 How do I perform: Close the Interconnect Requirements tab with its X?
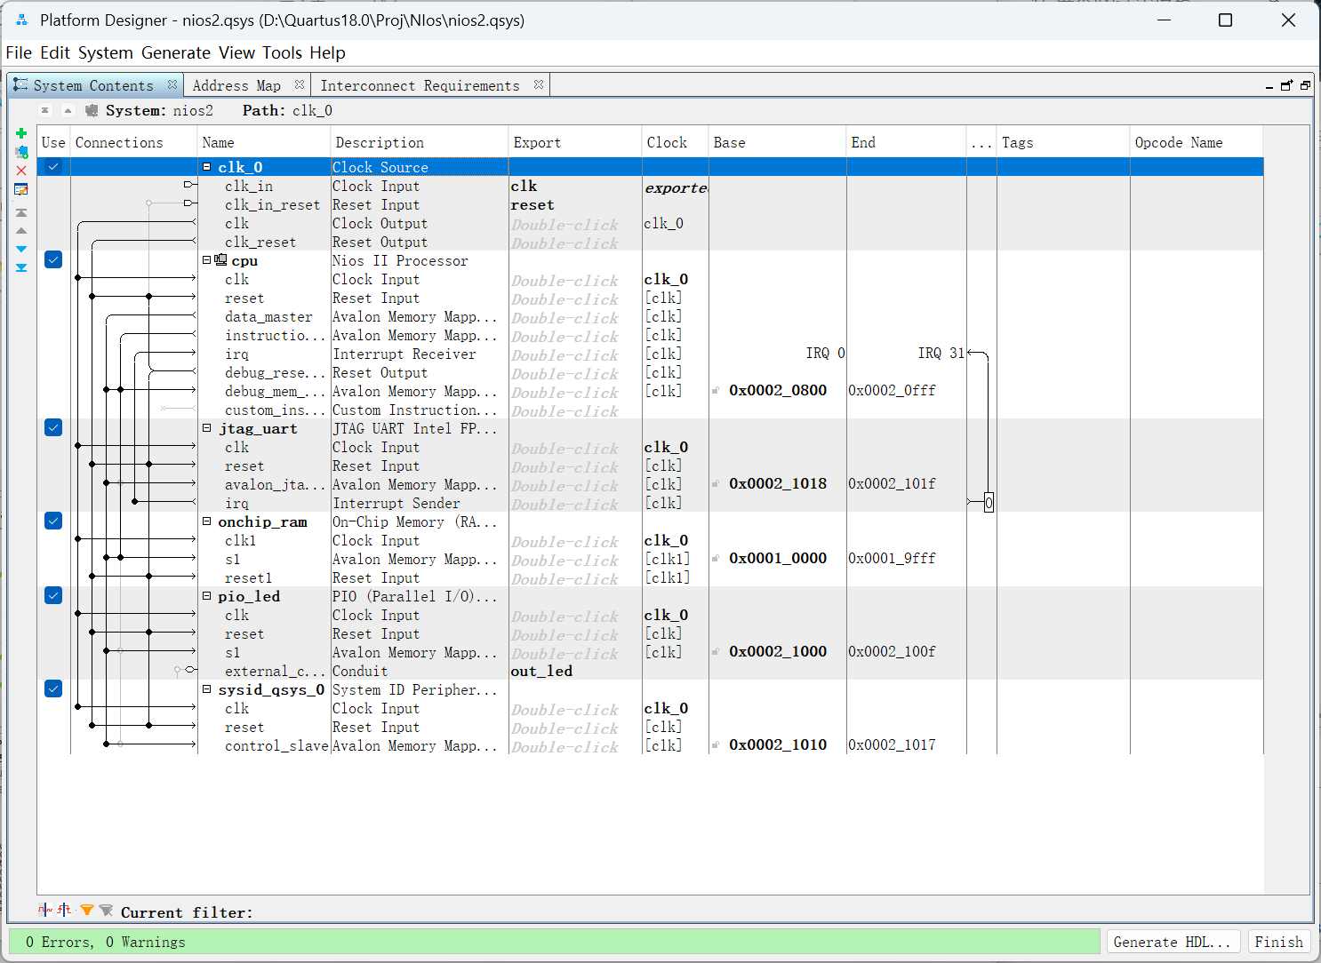(x=539, y=84)
